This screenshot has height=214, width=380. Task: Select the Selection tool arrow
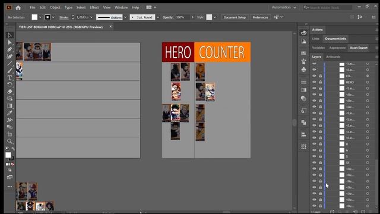click(x=9, y=36)
